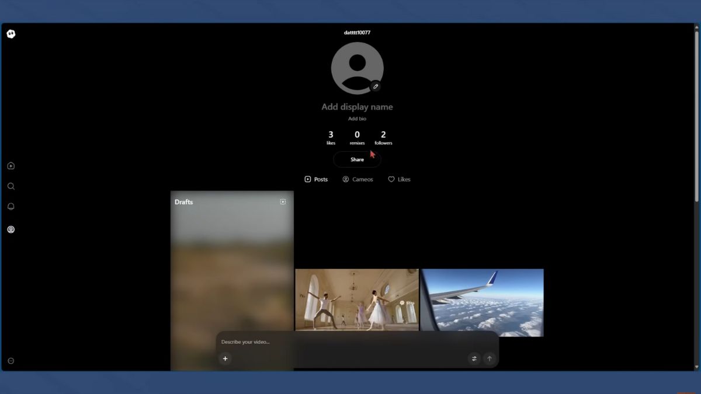This screenshot has width=701, height=394.
Task: Click Add display name text
Action: [357, 107]
